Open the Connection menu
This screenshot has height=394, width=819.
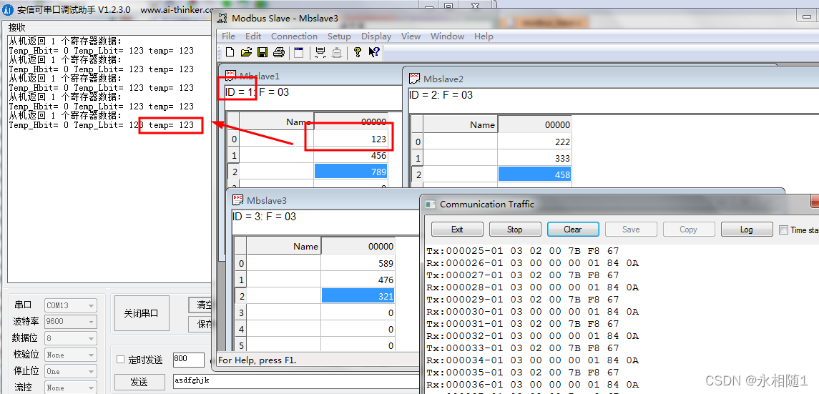coord(294,36)
